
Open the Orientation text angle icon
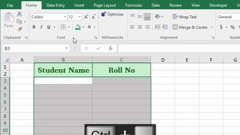157,16
